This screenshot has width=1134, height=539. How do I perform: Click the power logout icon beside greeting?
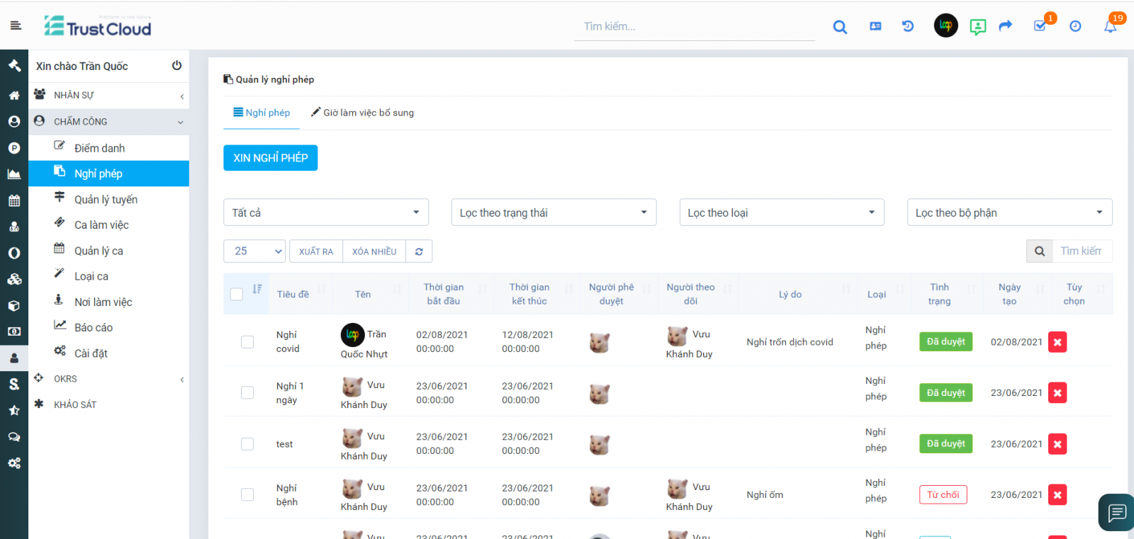(x=176, y=66)
